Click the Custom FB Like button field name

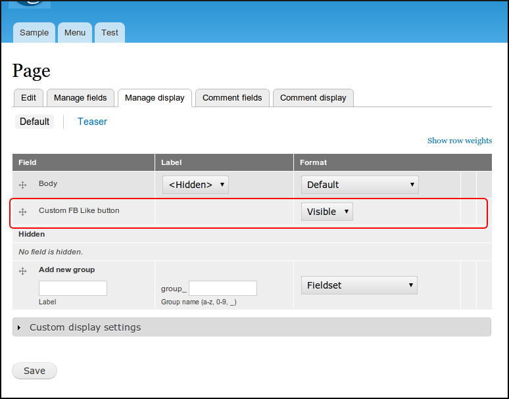79,210
